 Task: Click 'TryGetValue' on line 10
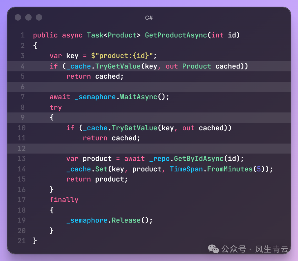pyautogui.click(x=134, y=128)
